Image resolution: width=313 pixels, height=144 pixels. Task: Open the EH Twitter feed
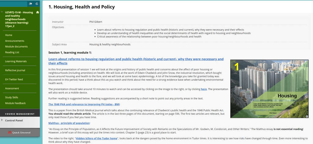[14, 79]
